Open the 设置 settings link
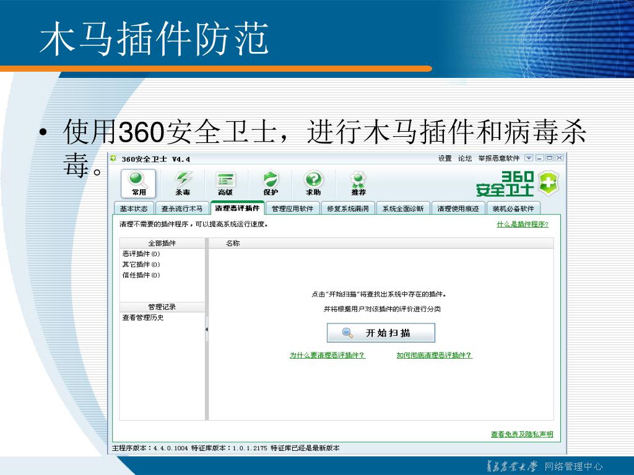 click(x=445, y=158)
